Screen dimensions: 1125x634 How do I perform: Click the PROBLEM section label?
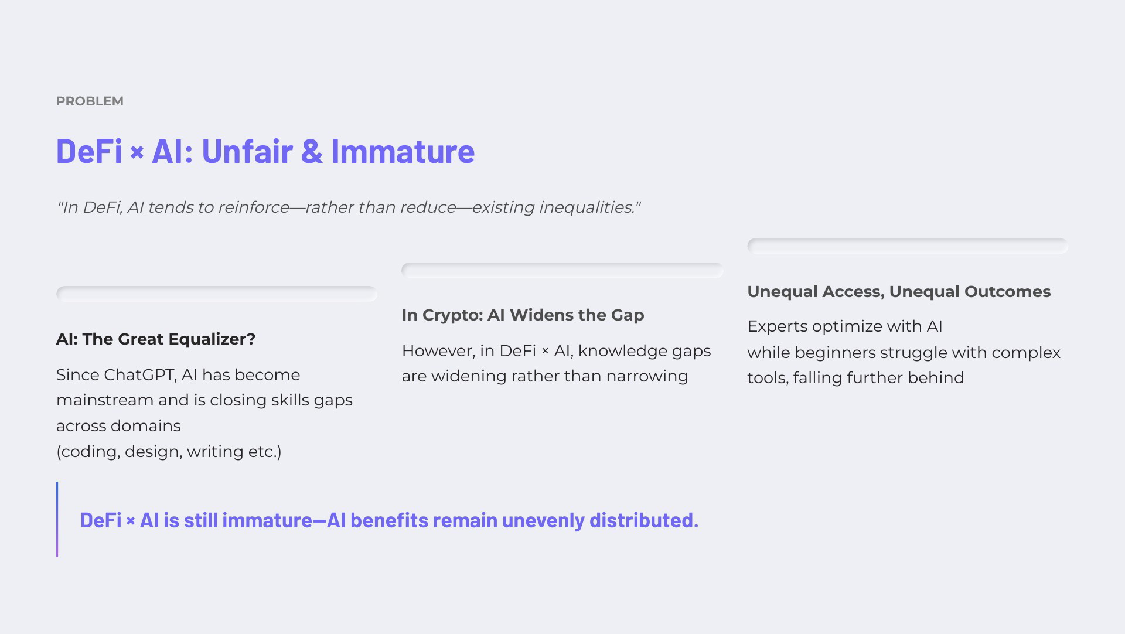coord(90,101)
